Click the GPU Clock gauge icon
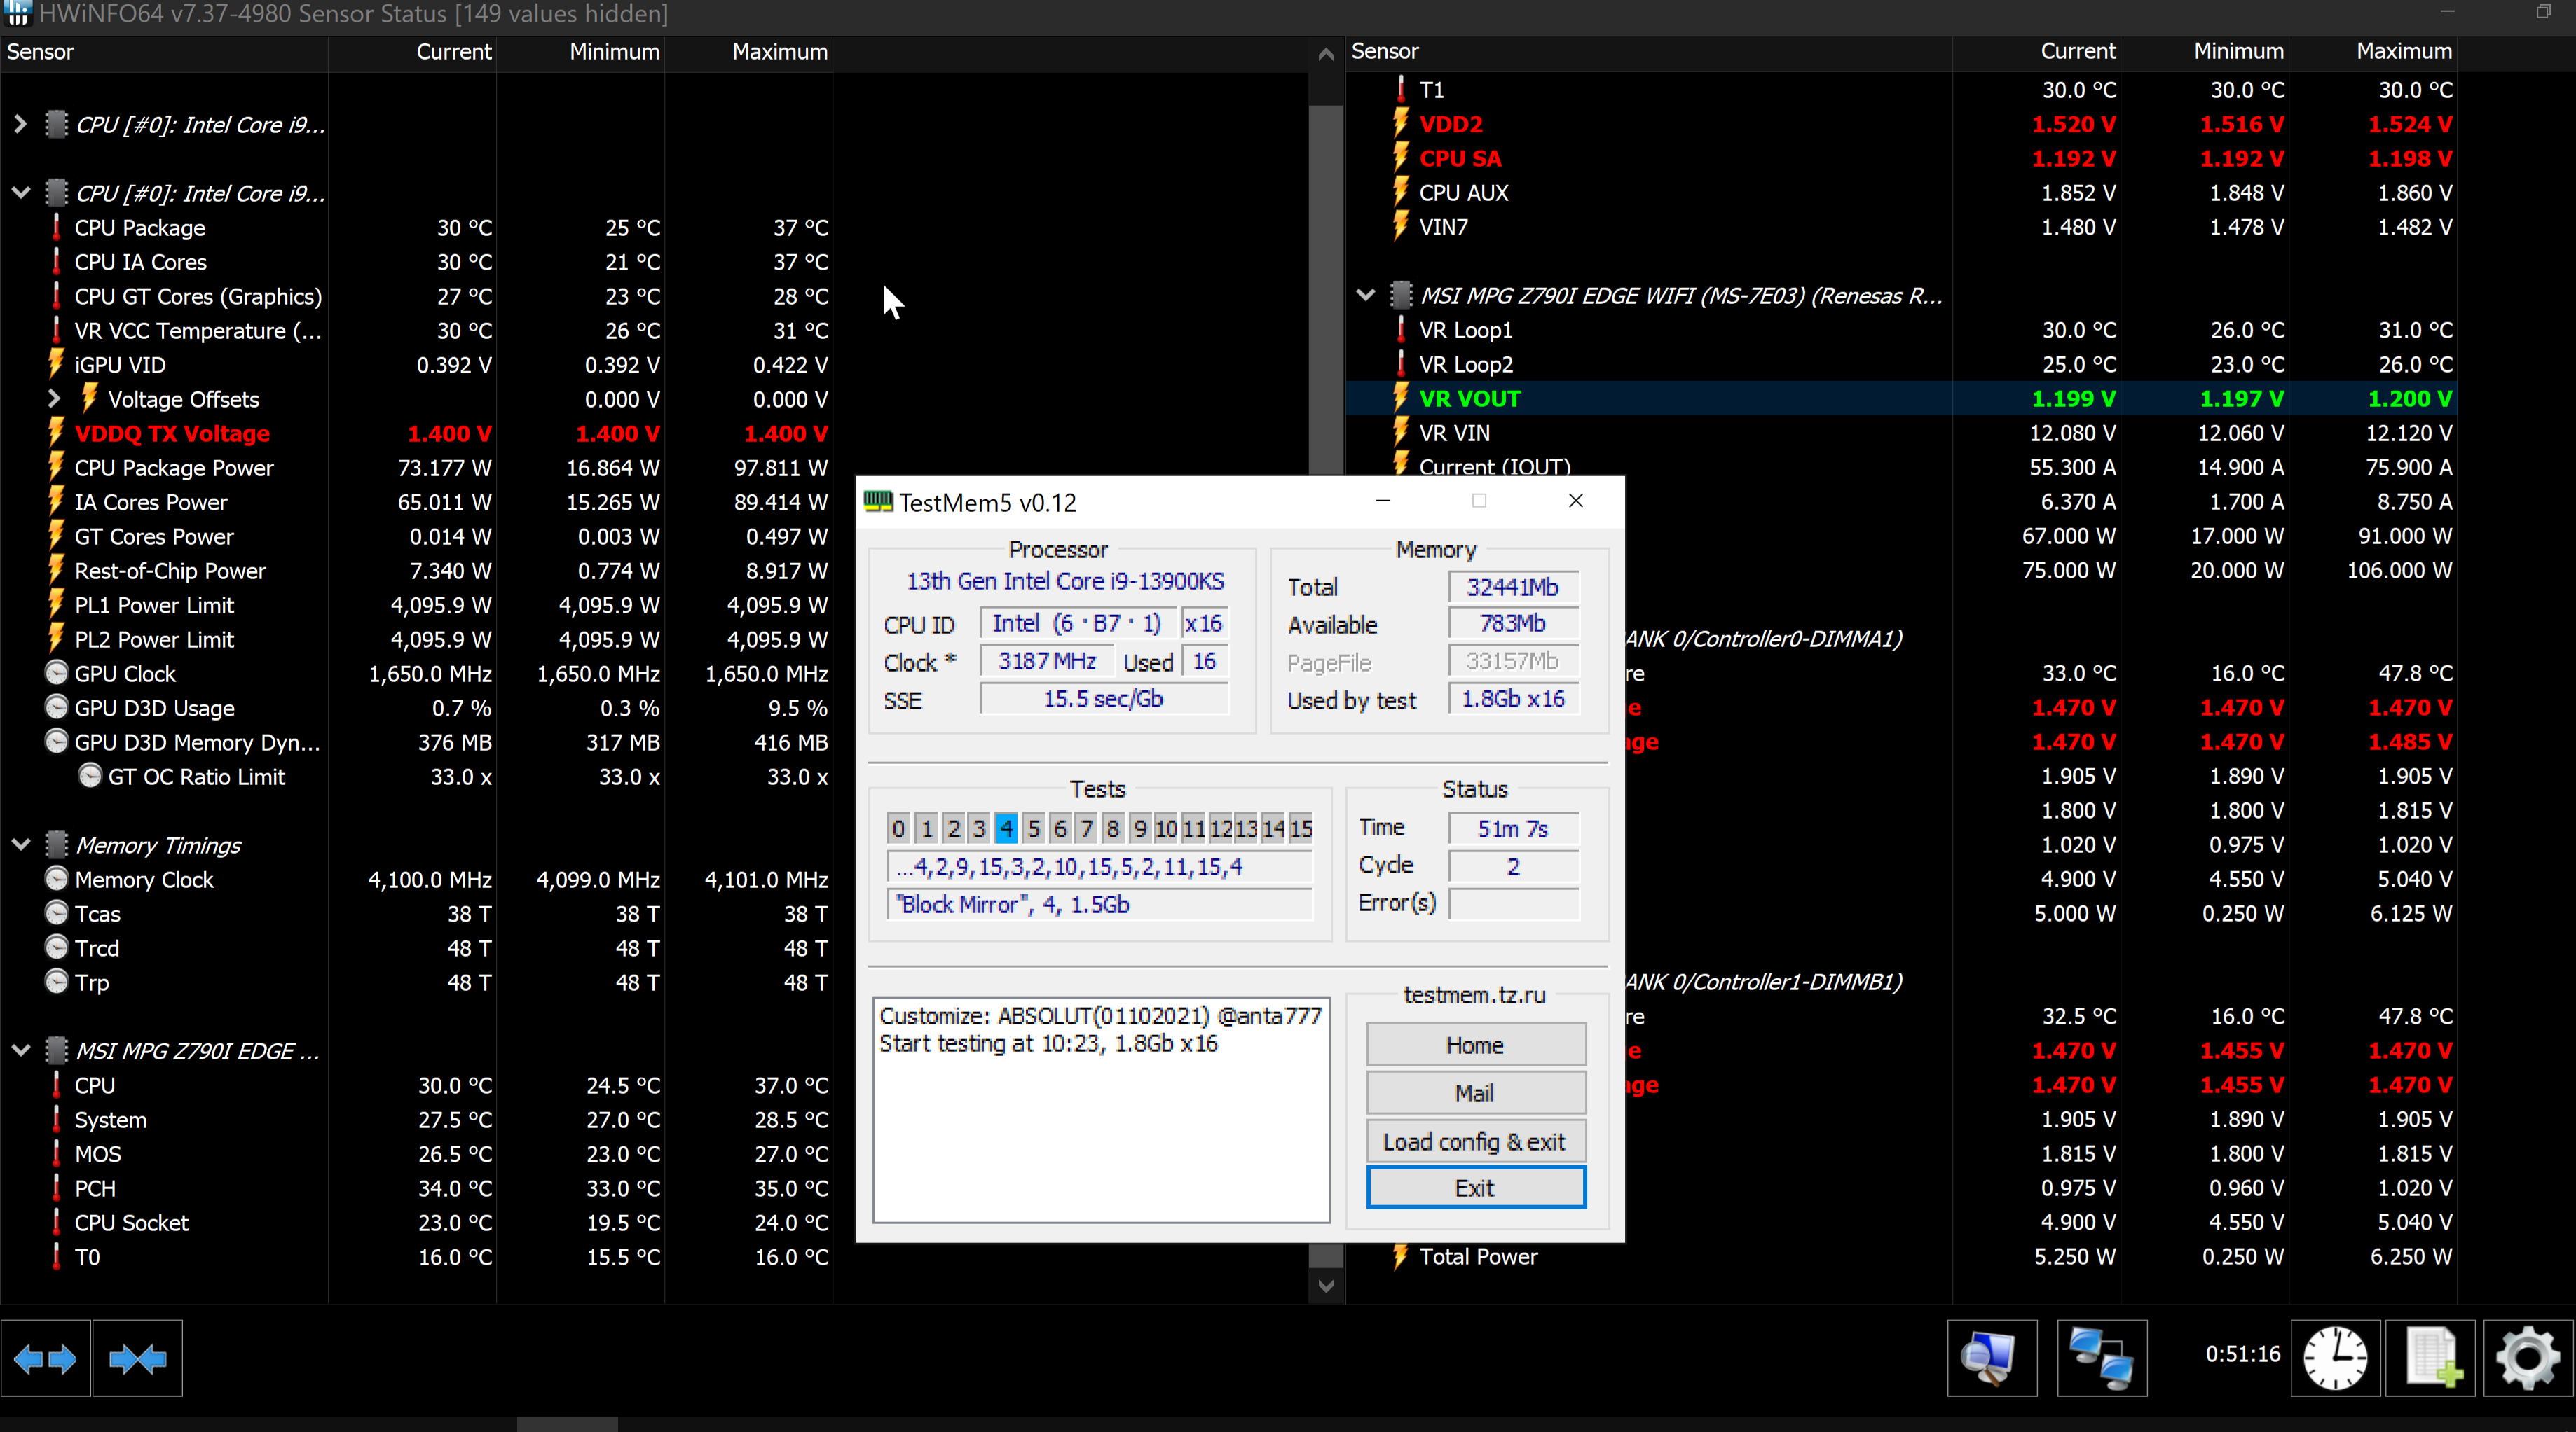 click(x=57, y=672)
